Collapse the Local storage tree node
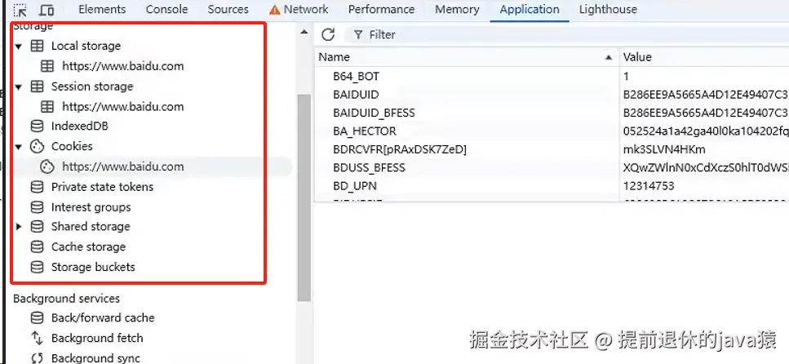Image resolution: width=789 pixels, height=364 pixels. [19, 47]
